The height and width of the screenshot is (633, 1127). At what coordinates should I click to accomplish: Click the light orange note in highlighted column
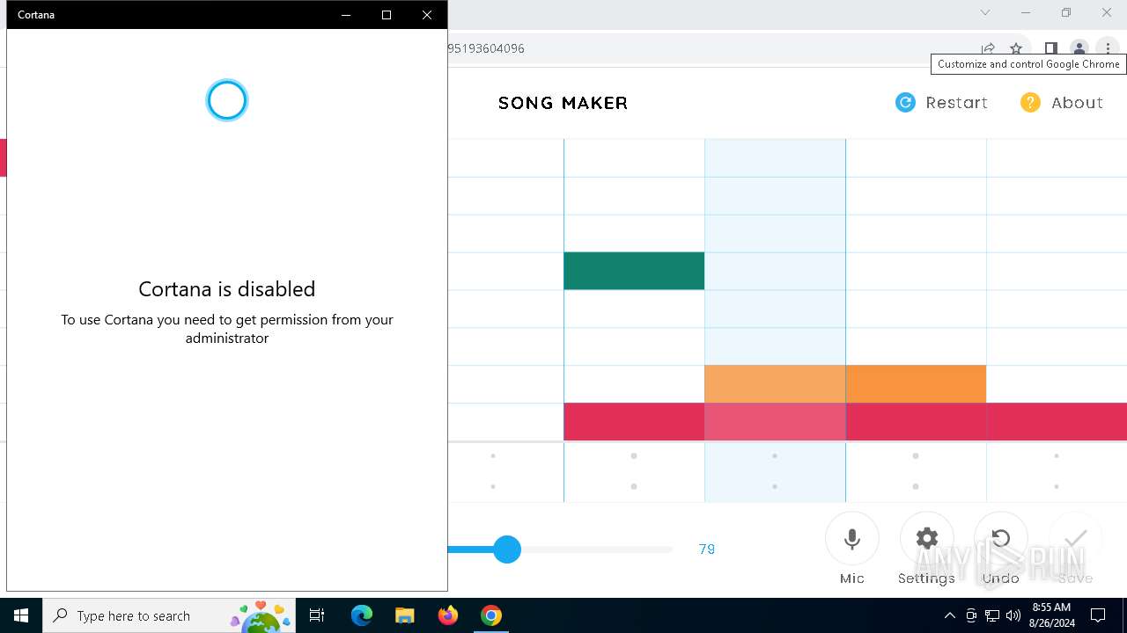tap(775, 384)
